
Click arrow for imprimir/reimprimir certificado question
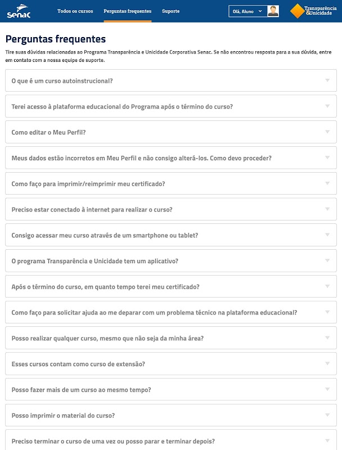click(327, 183)
